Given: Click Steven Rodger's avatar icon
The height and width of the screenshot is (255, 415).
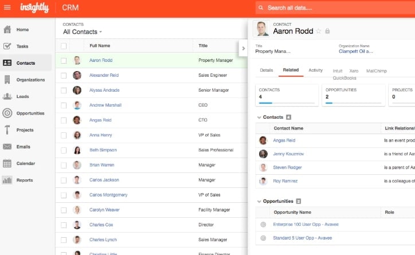Looking at the screenshot, I should click(x=263, y=167).
